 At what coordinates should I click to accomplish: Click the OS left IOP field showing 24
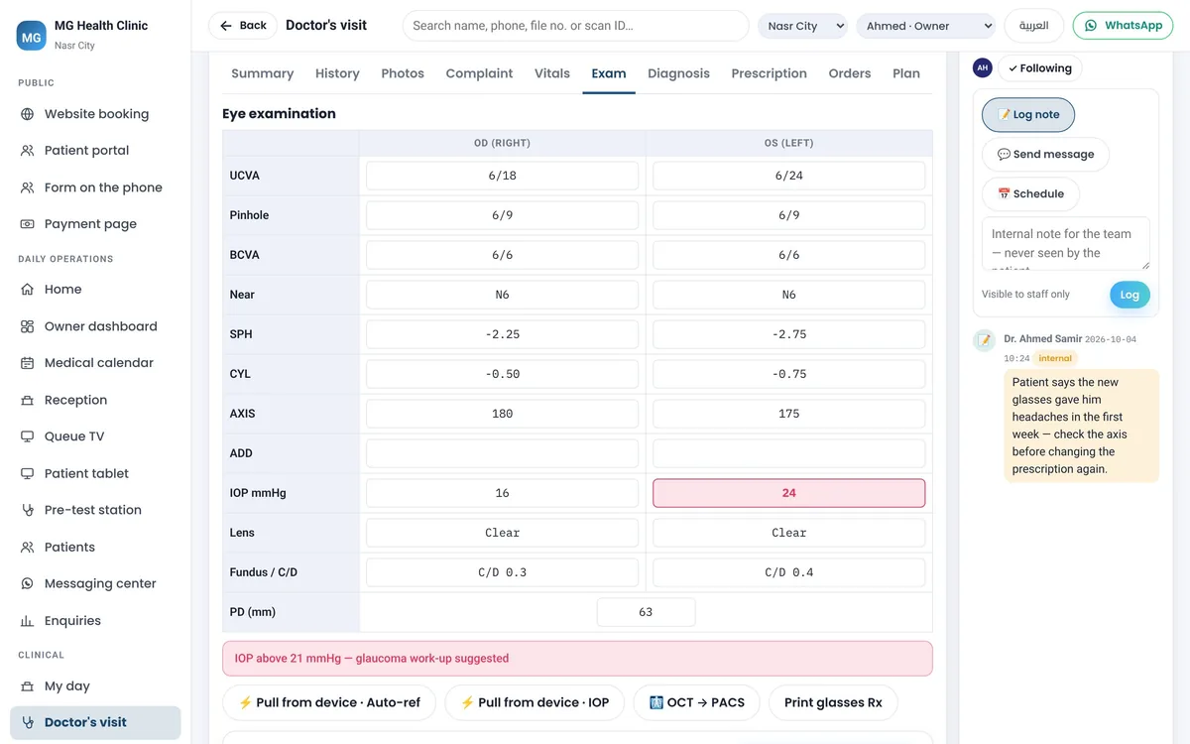[x=789, y=493]
